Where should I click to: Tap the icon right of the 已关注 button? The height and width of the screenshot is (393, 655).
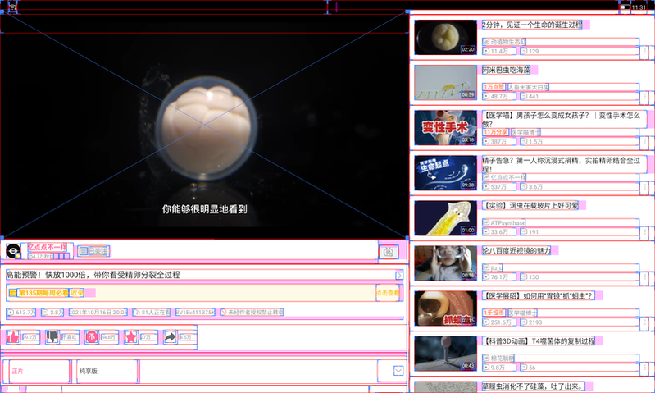(389, 252)
